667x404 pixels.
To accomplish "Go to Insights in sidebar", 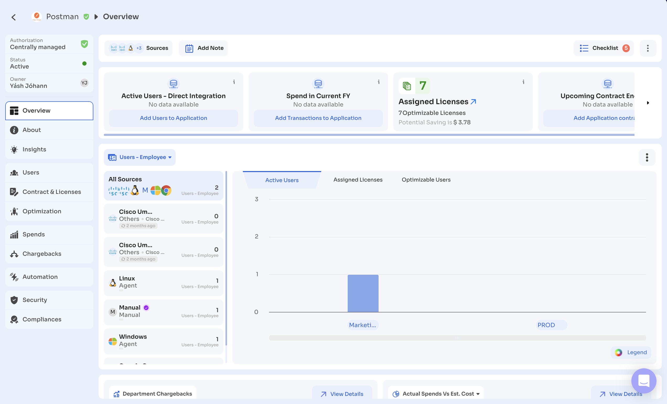I will point(49,150).
